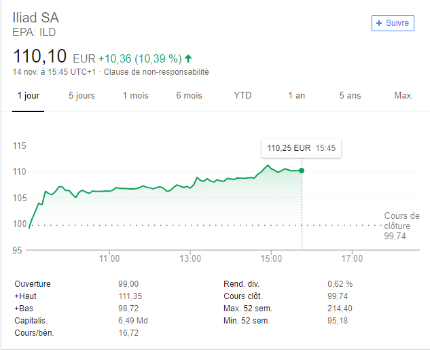Click the Suivre follow button
The height and width of the screenshot is (350, 430).
(x=393, y=22)
